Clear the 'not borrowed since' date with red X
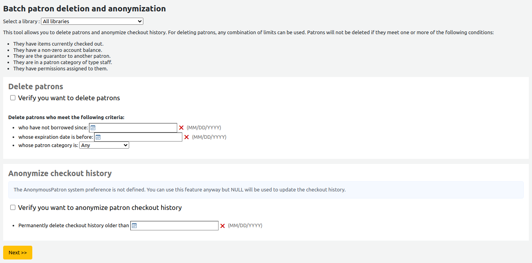 tap(181, 127)
